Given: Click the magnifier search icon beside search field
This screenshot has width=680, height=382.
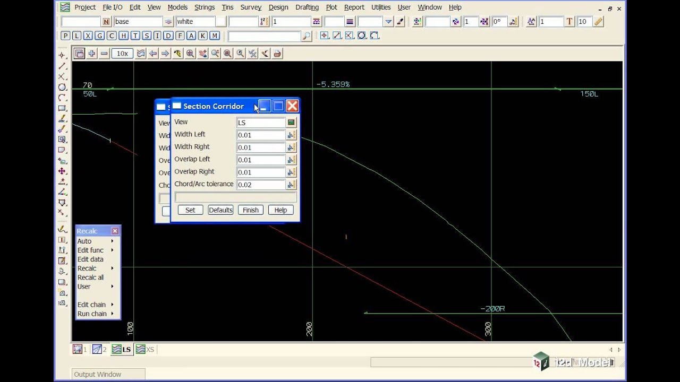Looking at the screenshot, I should point(307,36).
